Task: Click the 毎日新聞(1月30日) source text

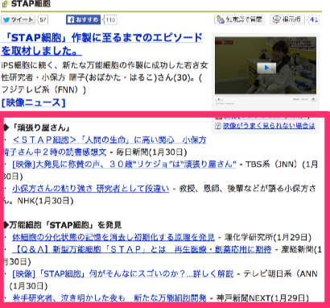Action: [151, 152]
